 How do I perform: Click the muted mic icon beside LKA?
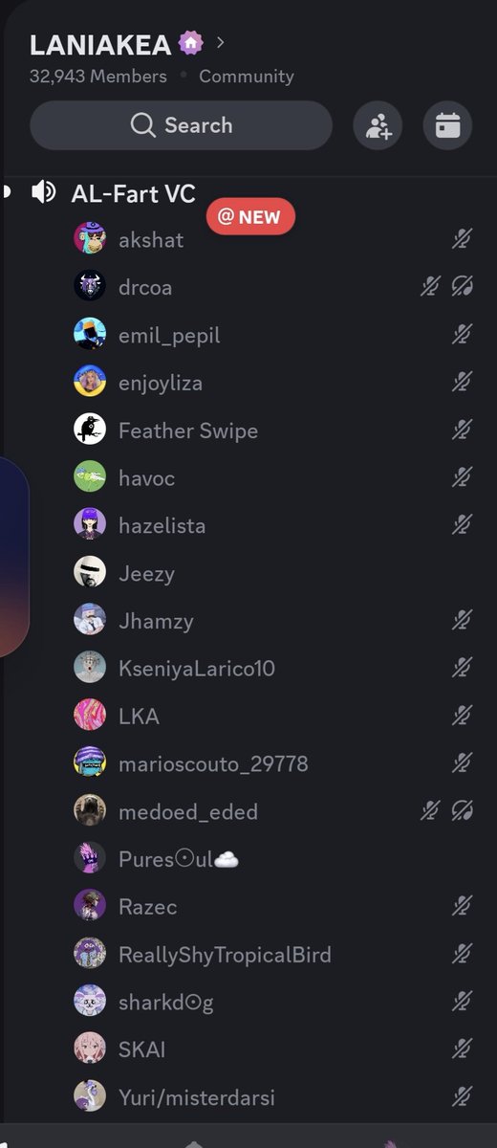(463, 716)
